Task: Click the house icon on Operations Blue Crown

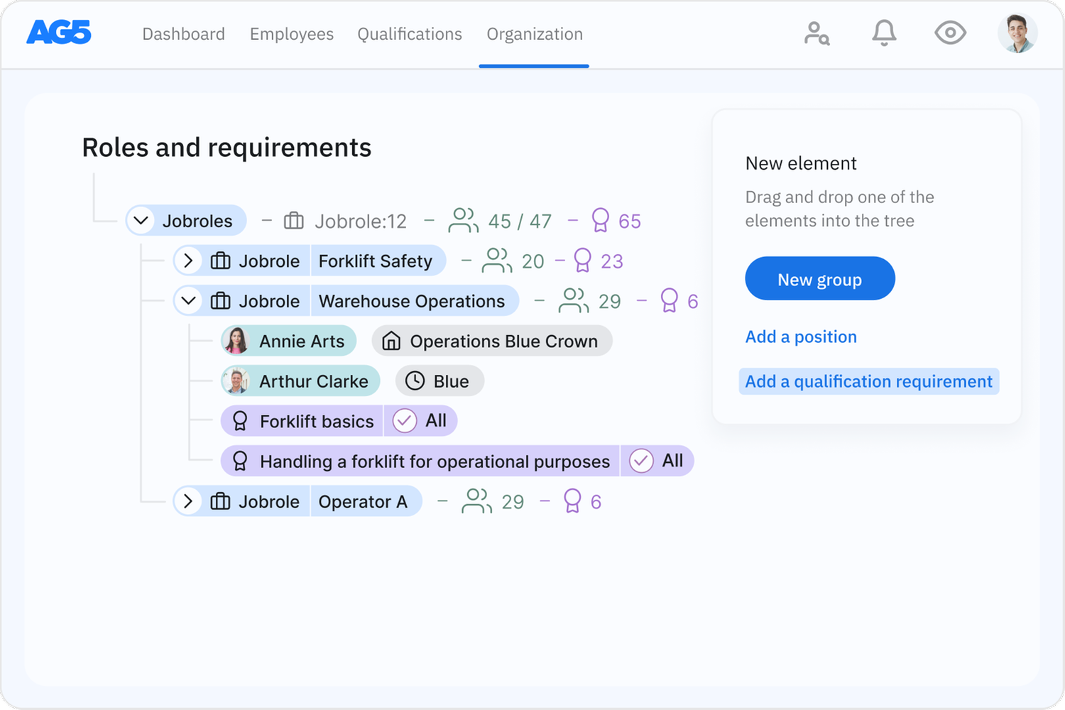Action: pyautogui.click(x=391, y=342)
